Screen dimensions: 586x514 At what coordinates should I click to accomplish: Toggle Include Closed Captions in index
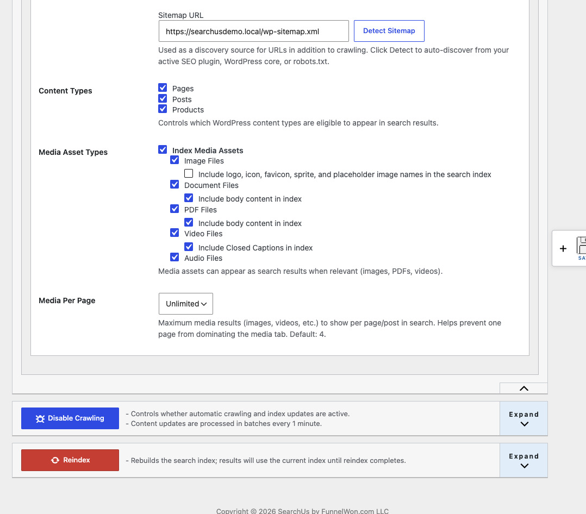coord(189,247)
